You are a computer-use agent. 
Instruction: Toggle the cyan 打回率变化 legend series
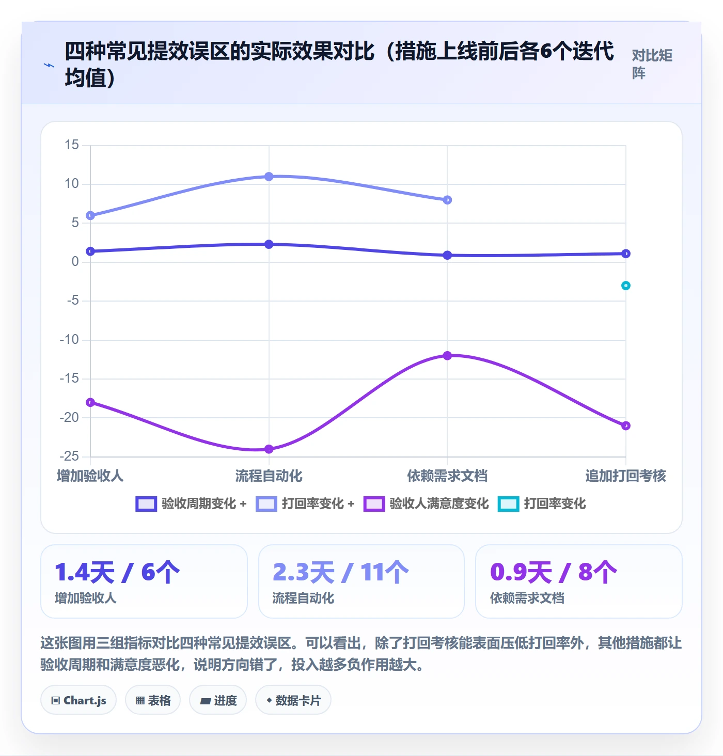click(542, 504)
